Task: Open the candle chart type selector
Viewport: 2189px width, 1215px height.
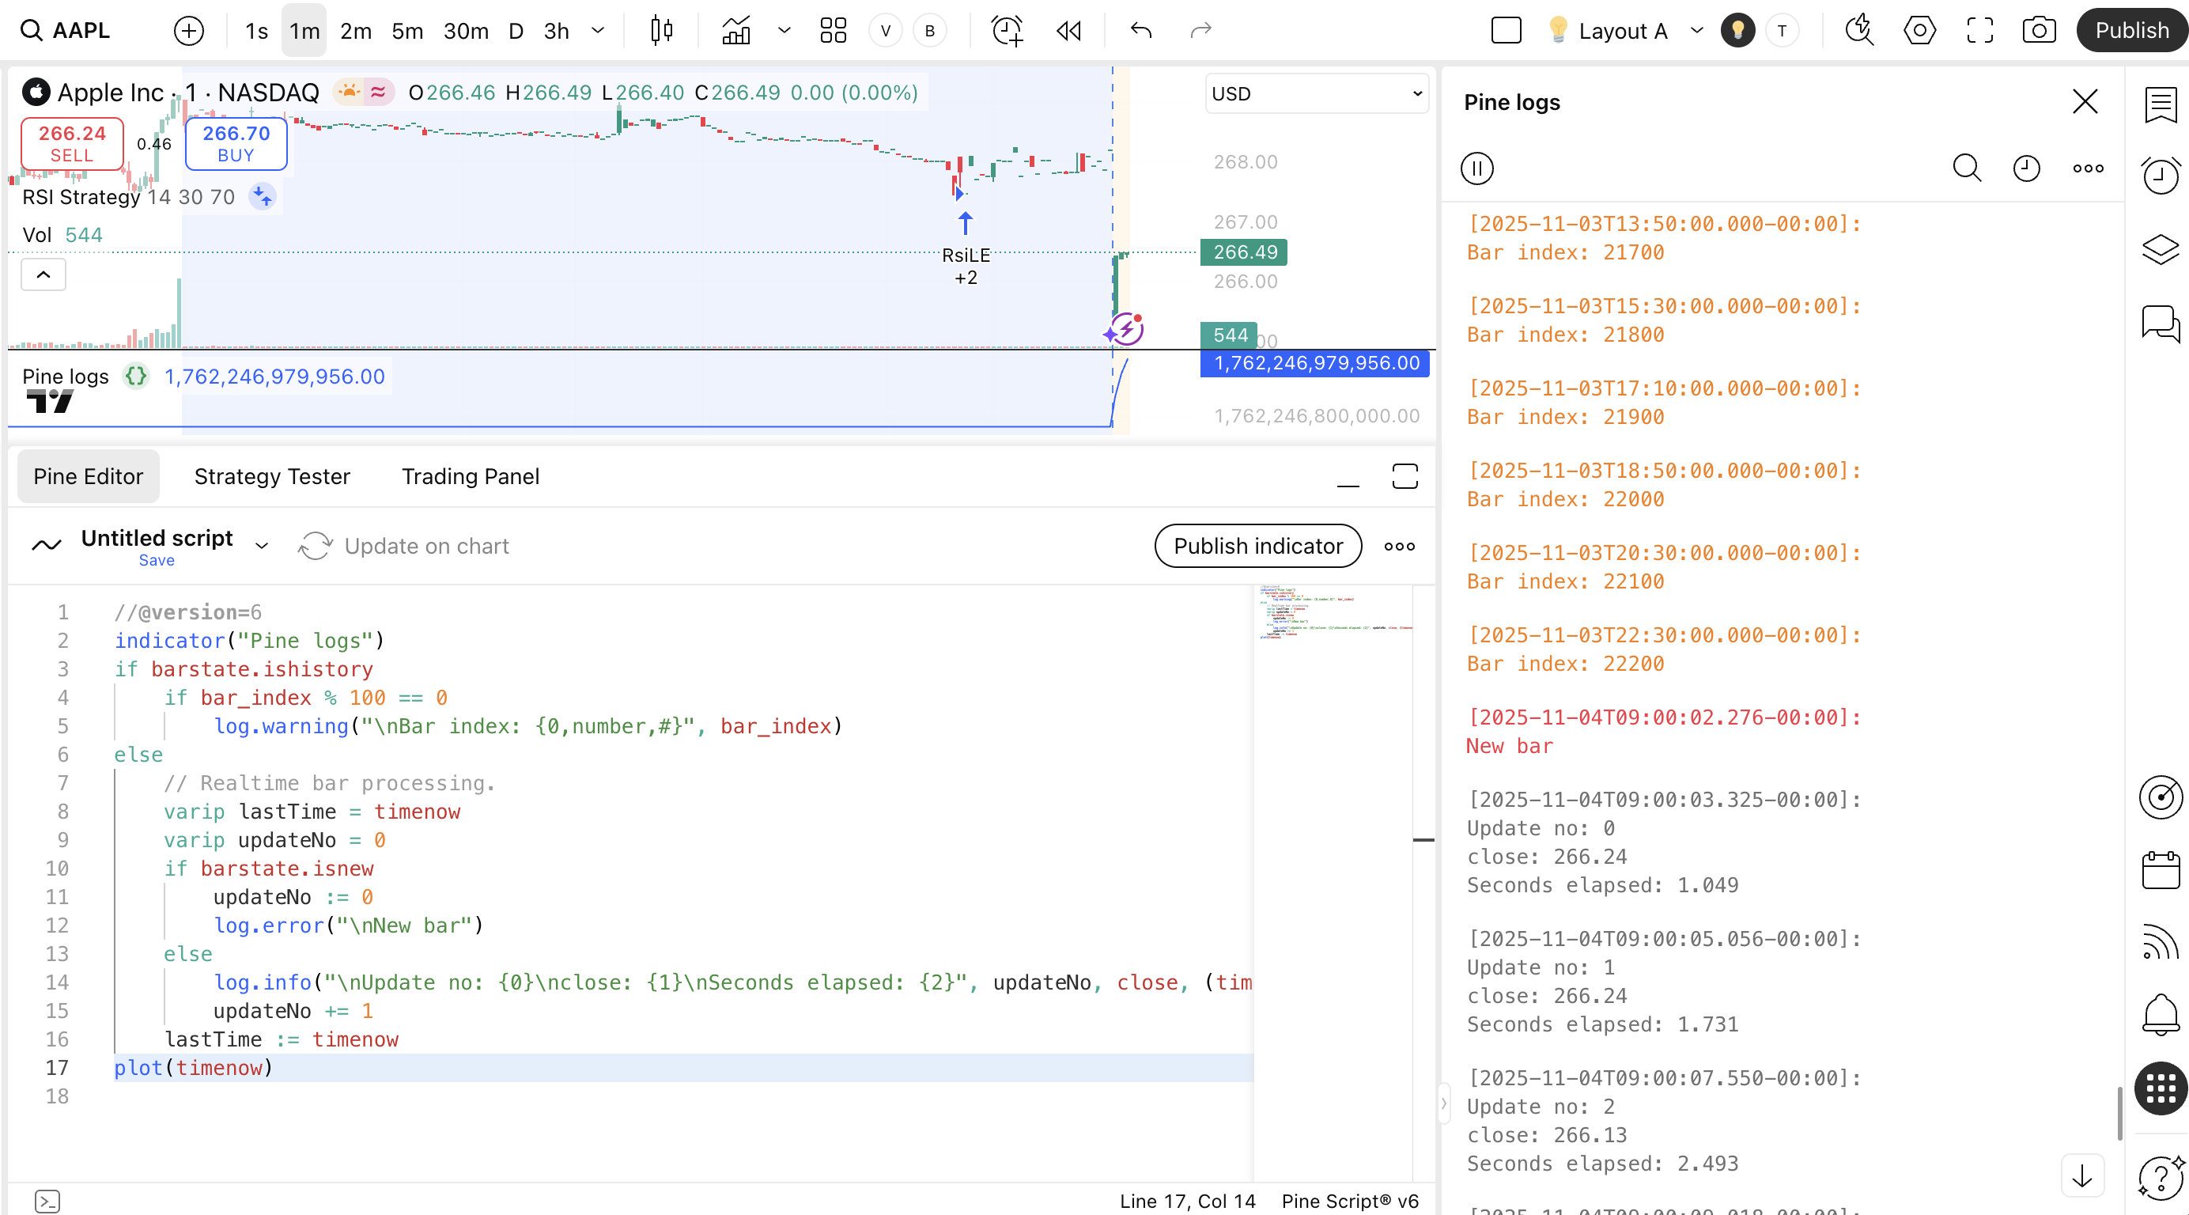Action: point(661,31)
